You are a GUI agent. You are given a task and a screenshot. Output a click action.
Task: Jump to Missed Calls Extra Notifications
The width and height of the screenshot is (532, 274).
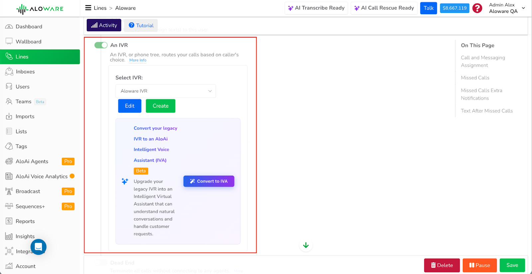(481, 94)
